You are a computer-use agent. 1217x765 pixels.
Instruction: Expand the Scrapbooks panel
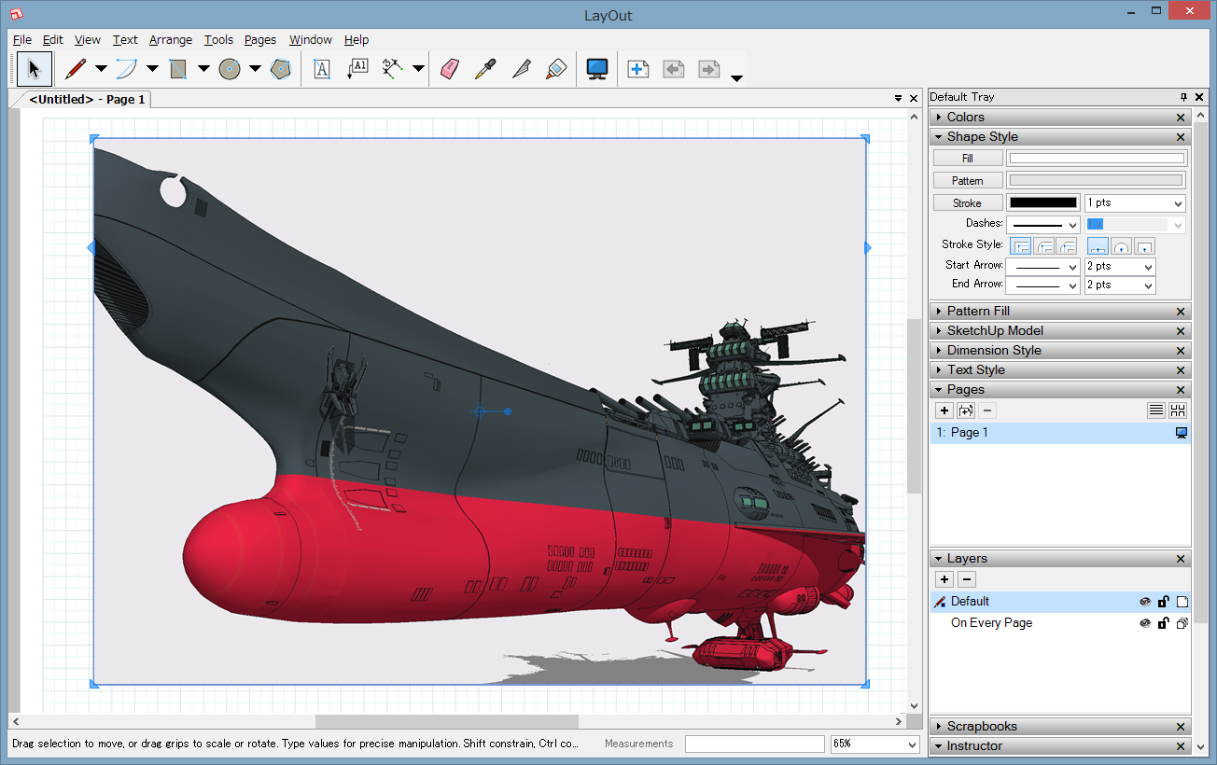pos(939,727)
